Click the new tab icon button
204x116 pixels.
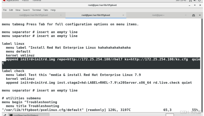point(194,15)
